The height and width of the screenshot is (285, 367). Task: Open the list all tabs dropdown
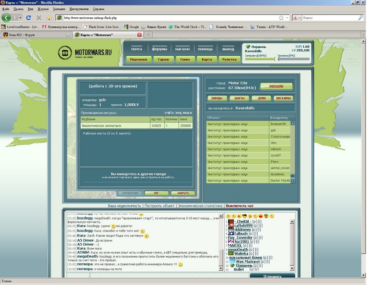tap(363, 35)
